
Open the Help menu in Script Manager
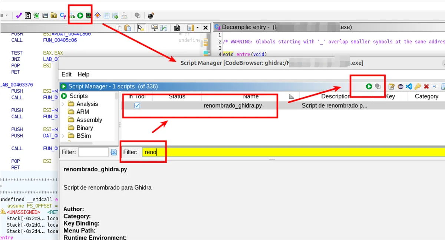83,75
